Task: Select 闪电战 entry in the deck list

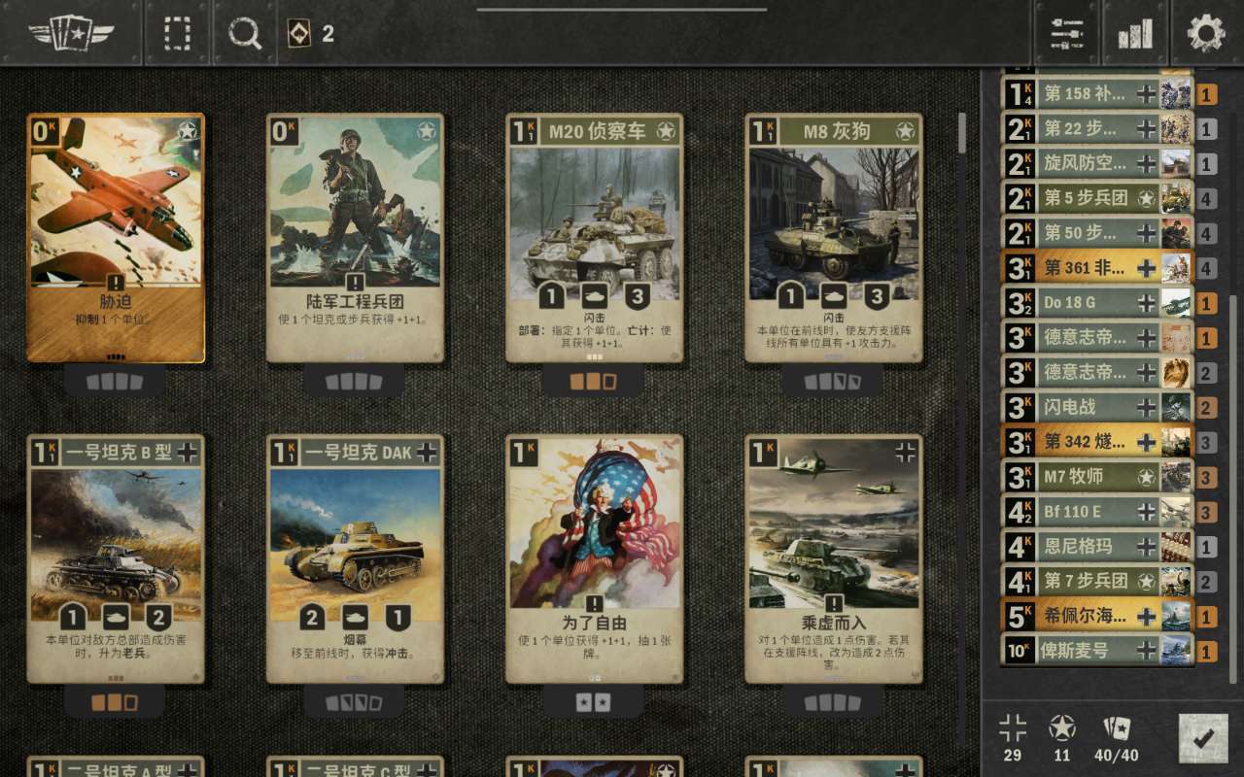Action: click(1097, 407)
